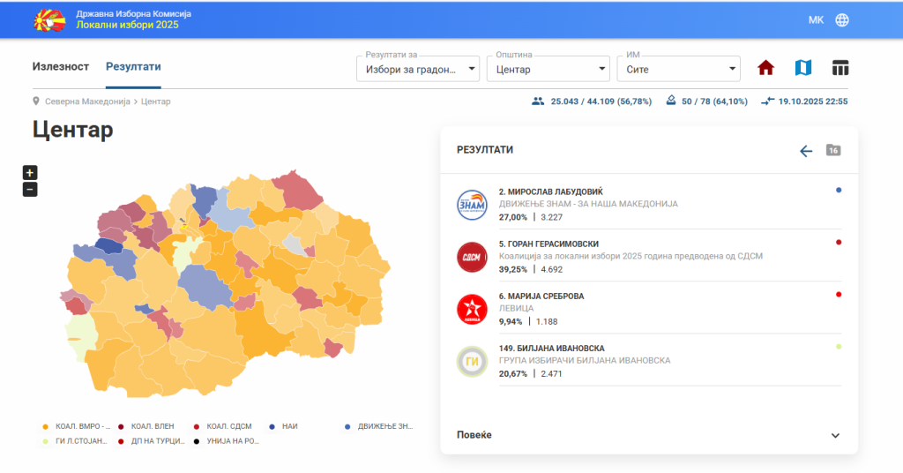903x473 pixels.
Task: Click the folder icon labeled 16
Action: [x=833, y=150]
